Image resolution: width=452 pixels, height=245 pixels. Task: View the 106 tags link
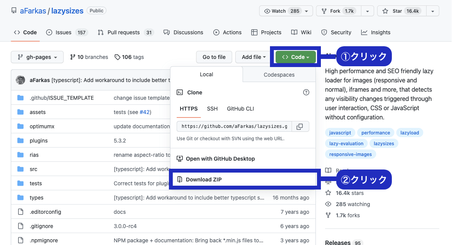pyautogui.click(x=129, y=57)
